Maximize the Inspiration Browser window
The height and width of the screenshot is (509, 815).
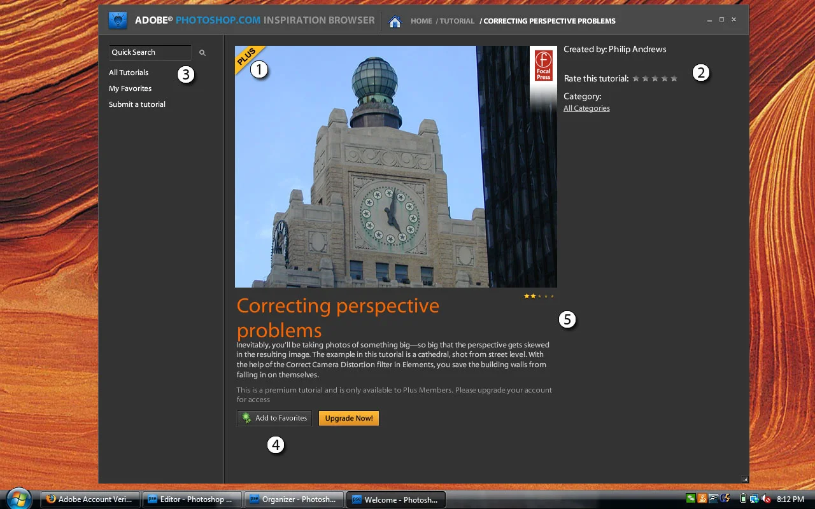721,20
